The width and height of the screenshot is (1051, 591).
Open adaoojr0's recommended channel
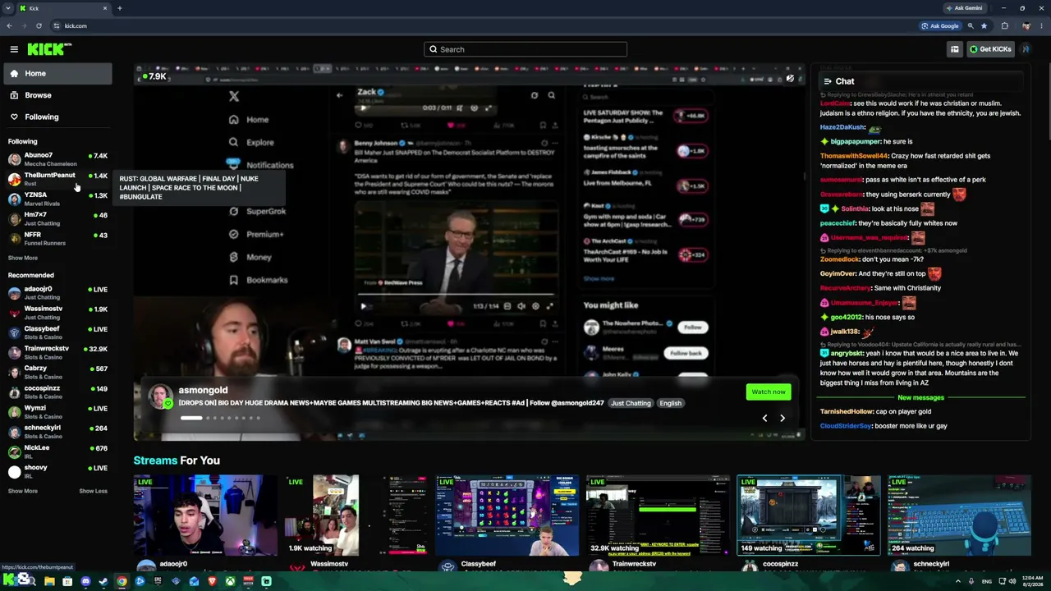[x=57, y=292]
